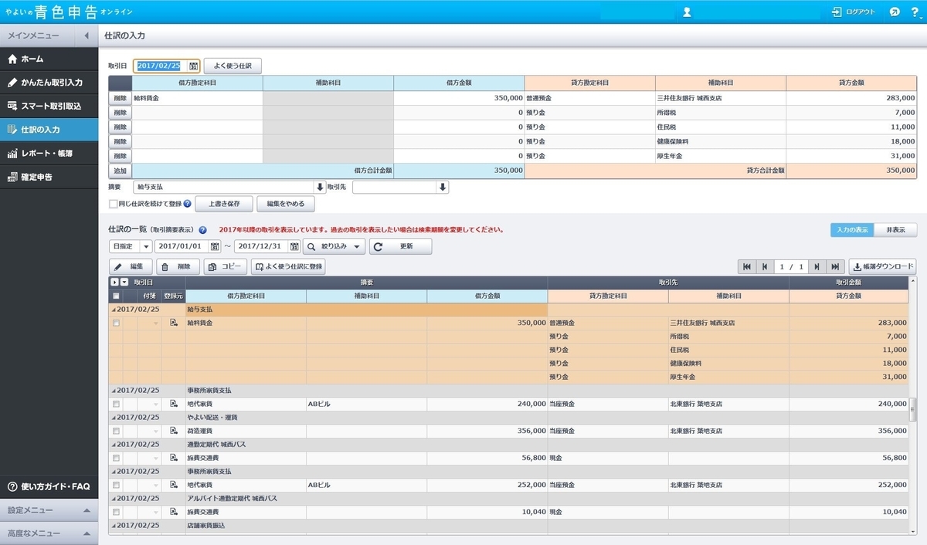The image size is (927, 545).
Task: Click the 摘要 input containing 給与支払
Action: (223, 187)
